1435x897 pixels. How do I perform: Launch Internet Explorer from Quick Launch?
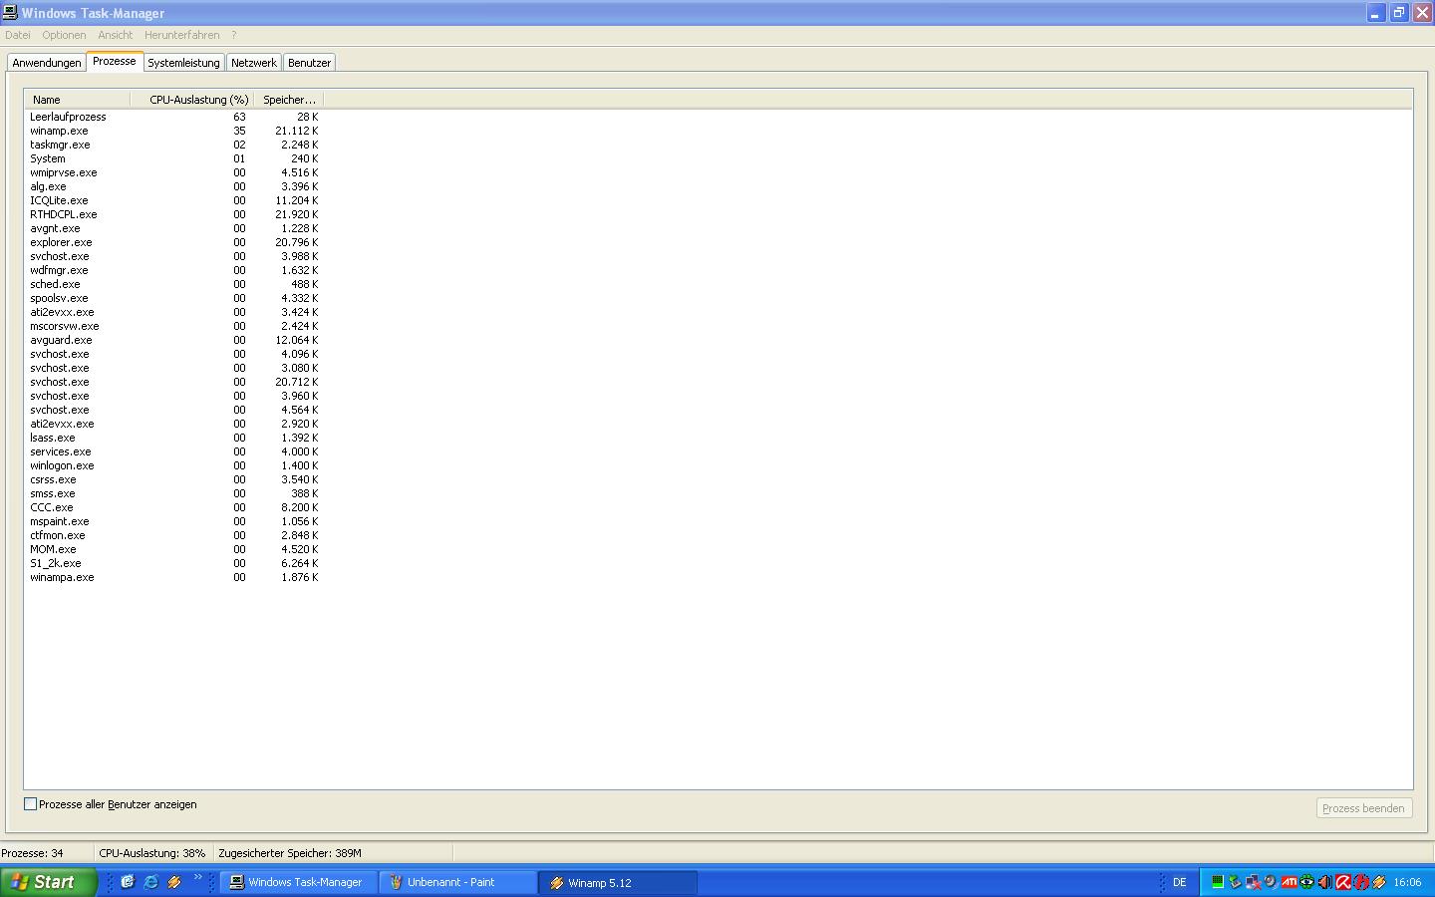pos(151,882)
